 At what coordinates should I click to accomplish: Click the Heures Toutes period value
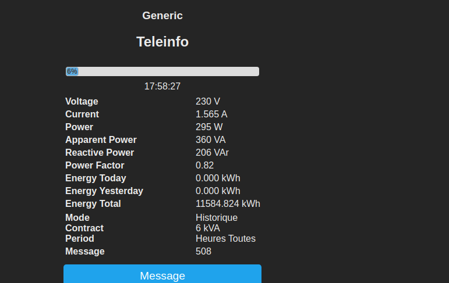pos(225,239)
